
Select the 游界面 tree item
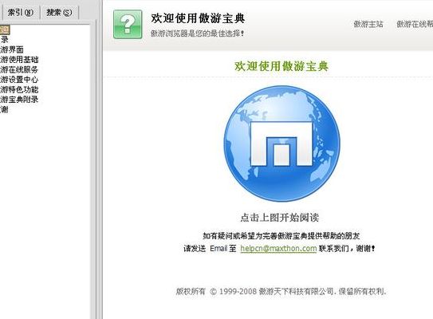(12, 49)
